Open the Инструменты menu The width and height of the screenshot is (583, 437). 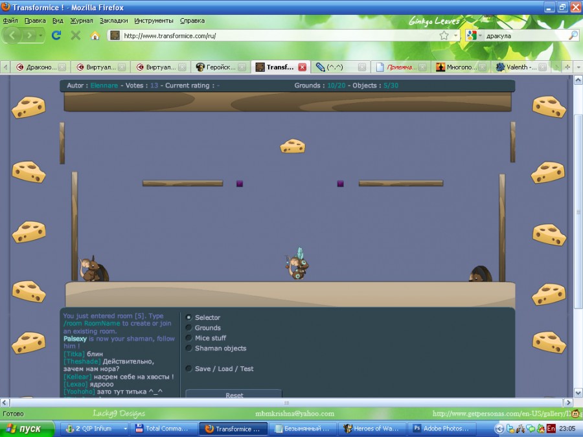(x=154, y=21)
